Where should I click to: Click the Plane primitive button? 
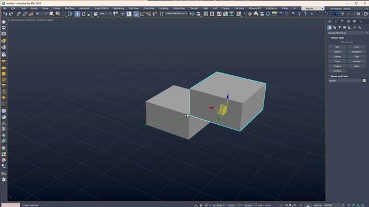coord(357,66)
